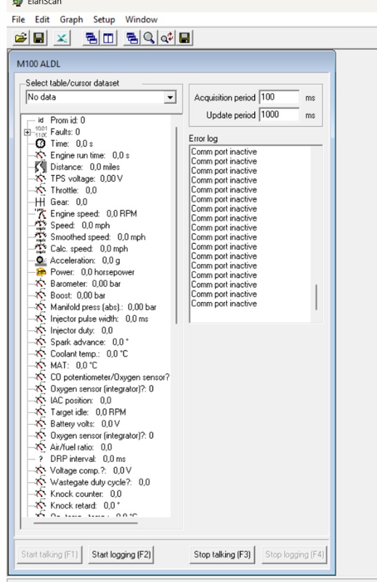Select the Knock retard row
This screenshot has height=582, width=377.
point(85,506)
